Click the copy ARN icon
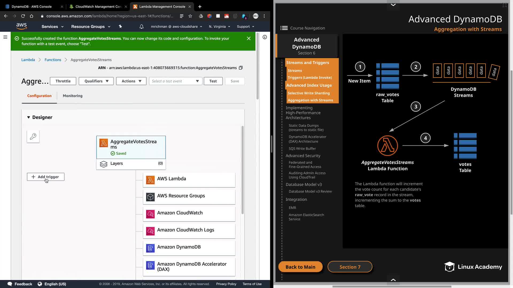The height and width of the screenshot is (288, 513). [241, 68]
